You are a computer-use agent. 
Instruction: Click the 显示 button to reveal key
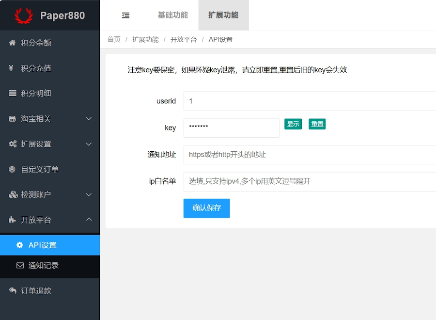pos(293,124)
